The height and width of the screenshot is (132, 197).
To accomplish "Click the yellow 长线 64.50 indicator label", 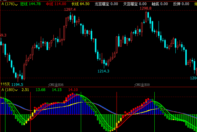I will (80, 4).
